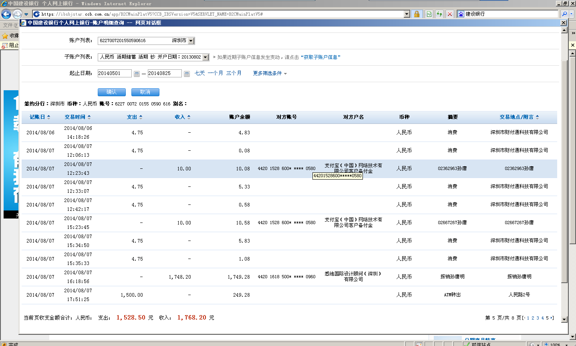The image size is (576, 346).
Task: Click the red stop loading icon
Action: click(450, 14)
